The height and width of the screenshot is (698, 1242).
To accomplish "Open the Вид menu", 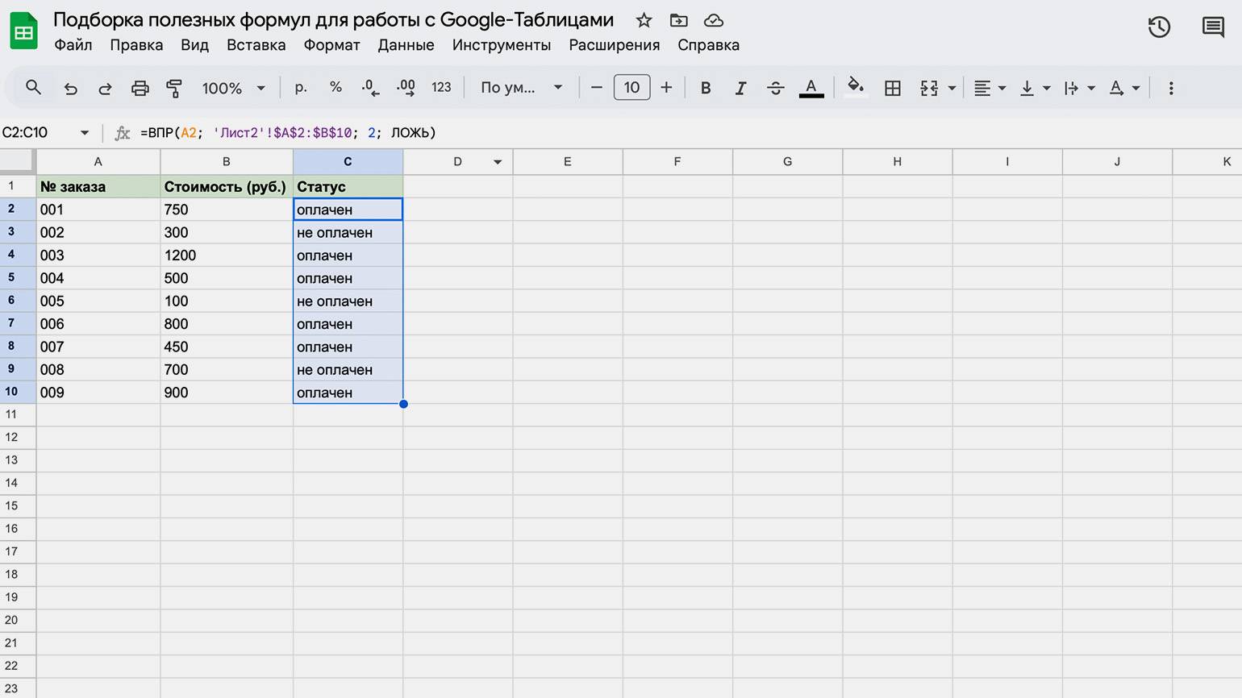I will [x=194, y=45].
